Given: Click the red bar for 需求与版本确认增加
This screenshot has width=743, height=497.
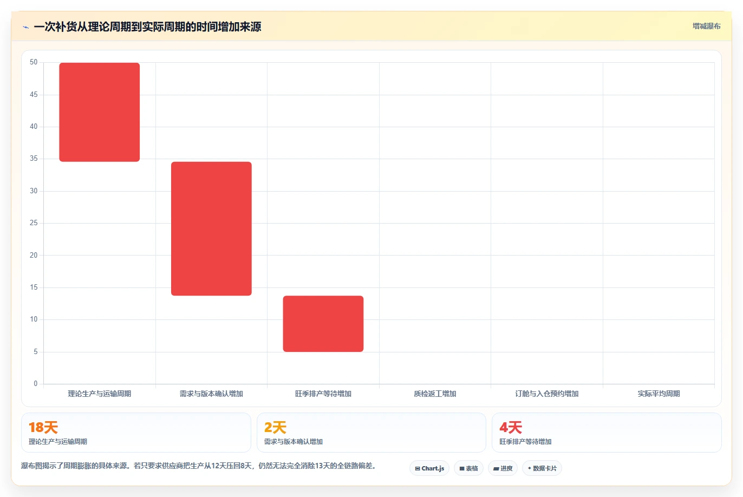Looking at the screenshot, I should pos(211,228).
